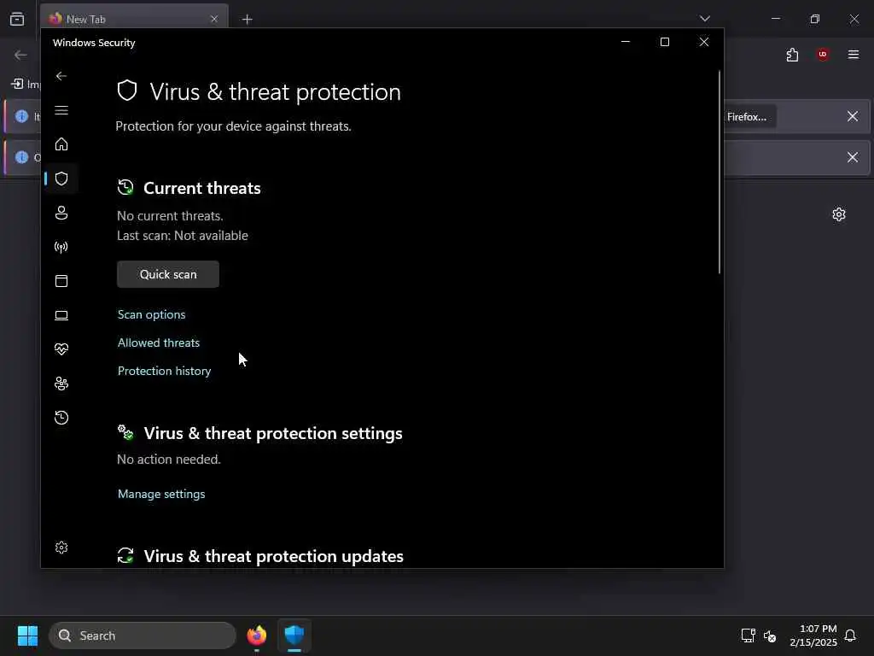The image size is (874, 656).
Task: Open the list all tabs dropdown
Action: (x=704, y=19)
